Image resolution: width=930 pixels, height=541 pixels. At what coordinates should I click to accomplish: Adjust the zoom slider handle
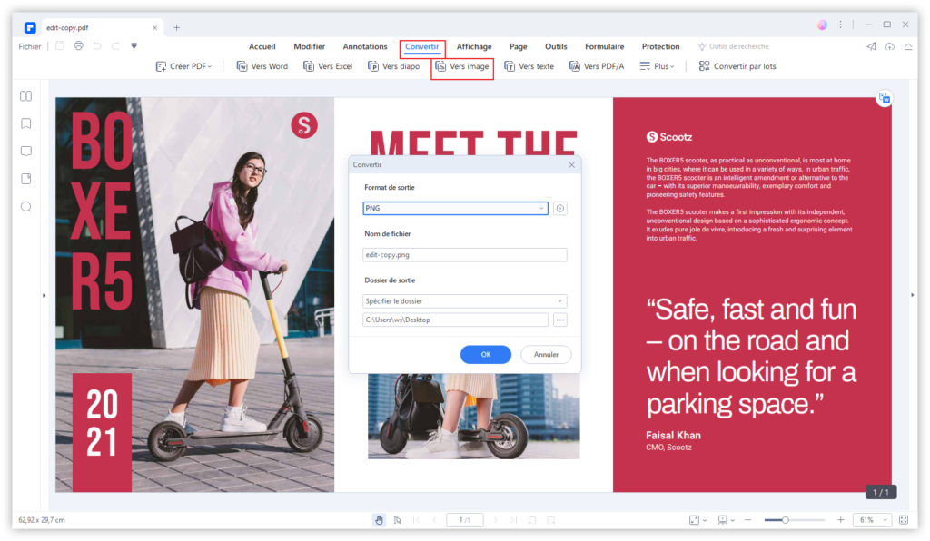click(x=786, y=520)
